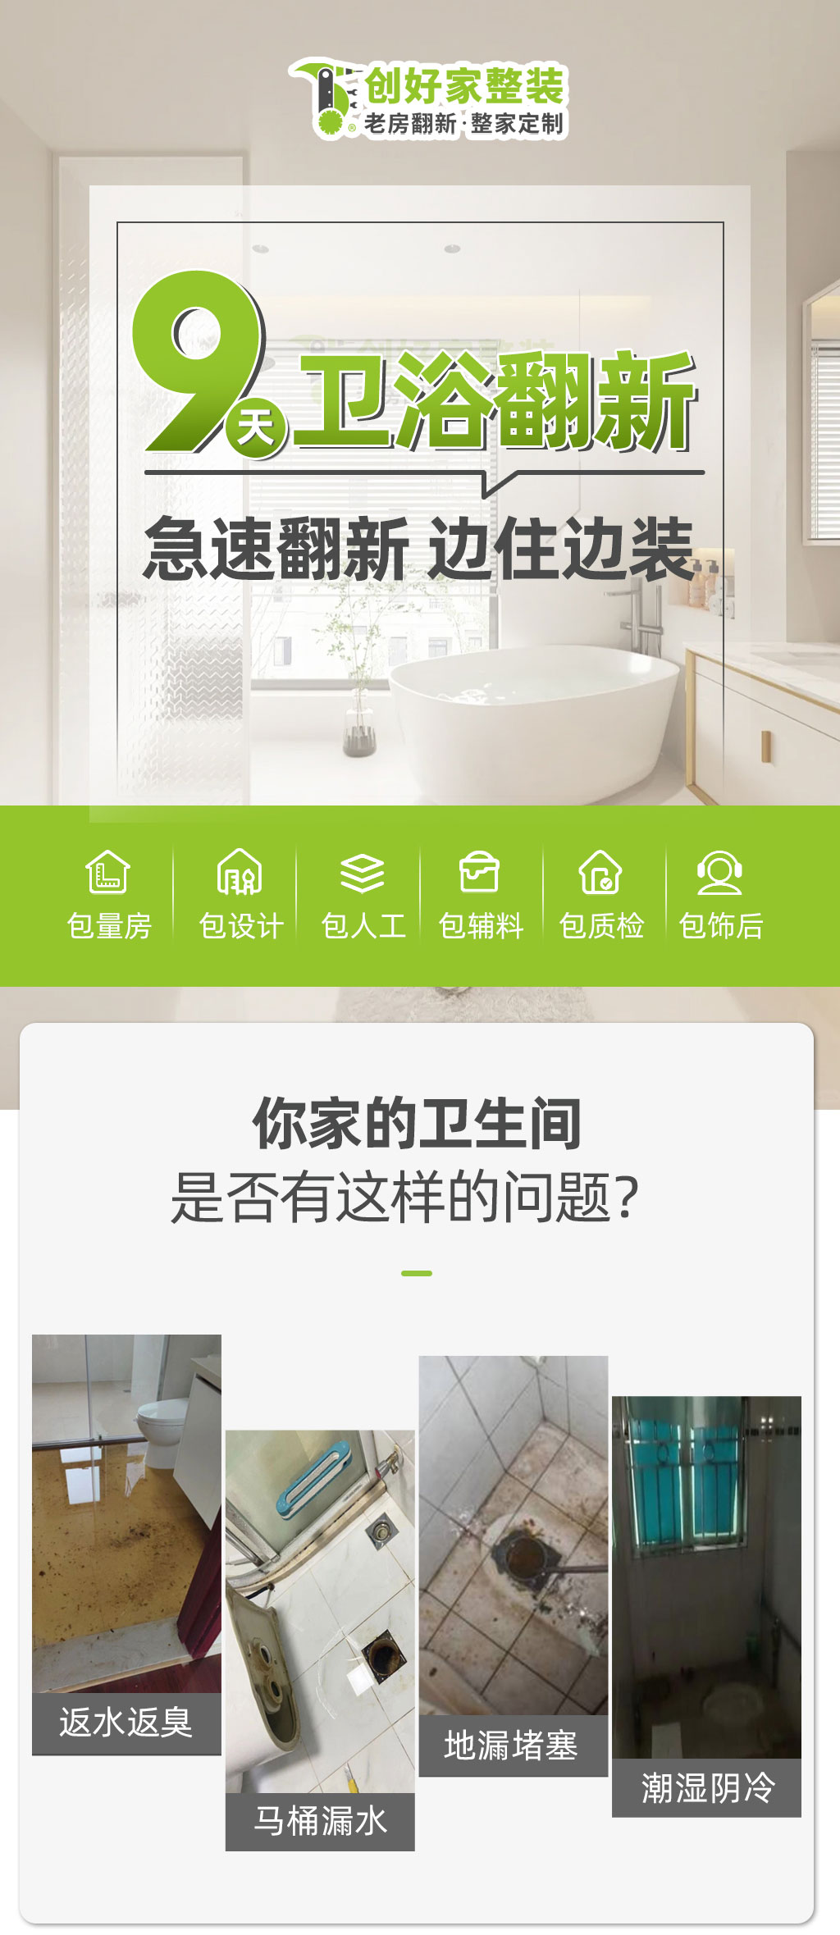The height and width of the screenshot is (1935, 840).
Task: Click the 马桶漏水 caption label
Action: (320, 1821)
